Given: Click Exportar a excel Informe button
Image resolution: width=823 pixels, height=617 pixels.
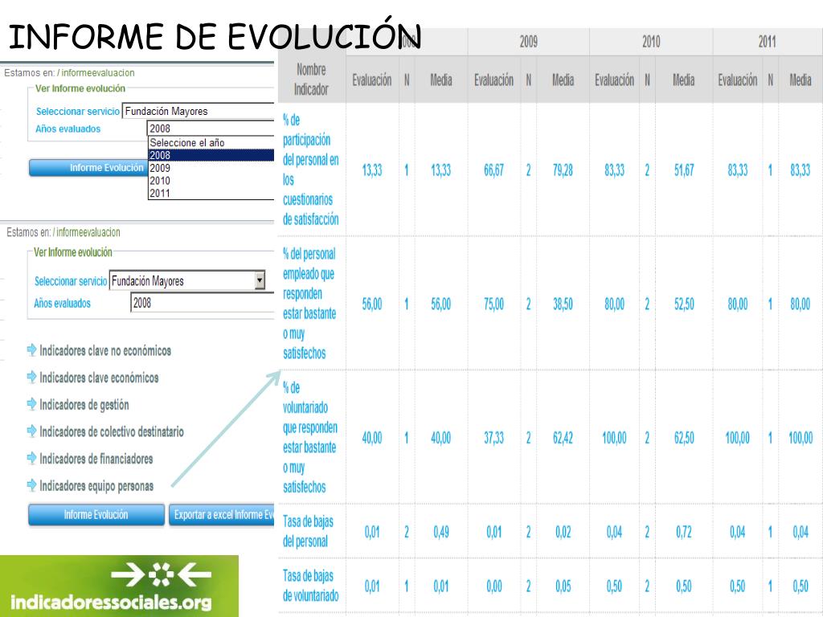Looking at the screenshot, I should click(222, 515).
